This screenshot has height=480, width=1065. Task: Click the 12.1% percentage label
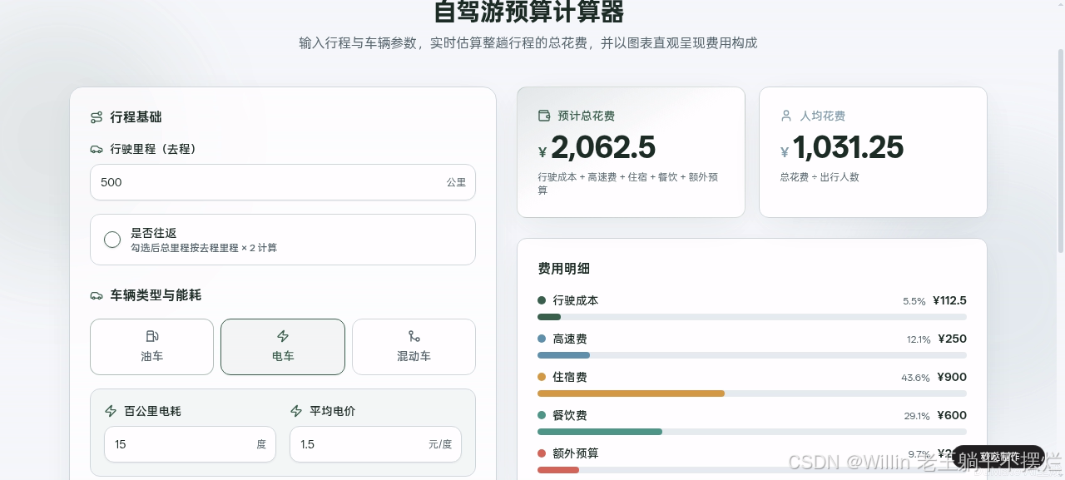pos(919,339)
